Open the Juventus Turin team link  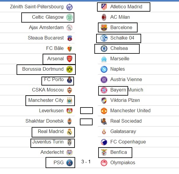point(48,142)
